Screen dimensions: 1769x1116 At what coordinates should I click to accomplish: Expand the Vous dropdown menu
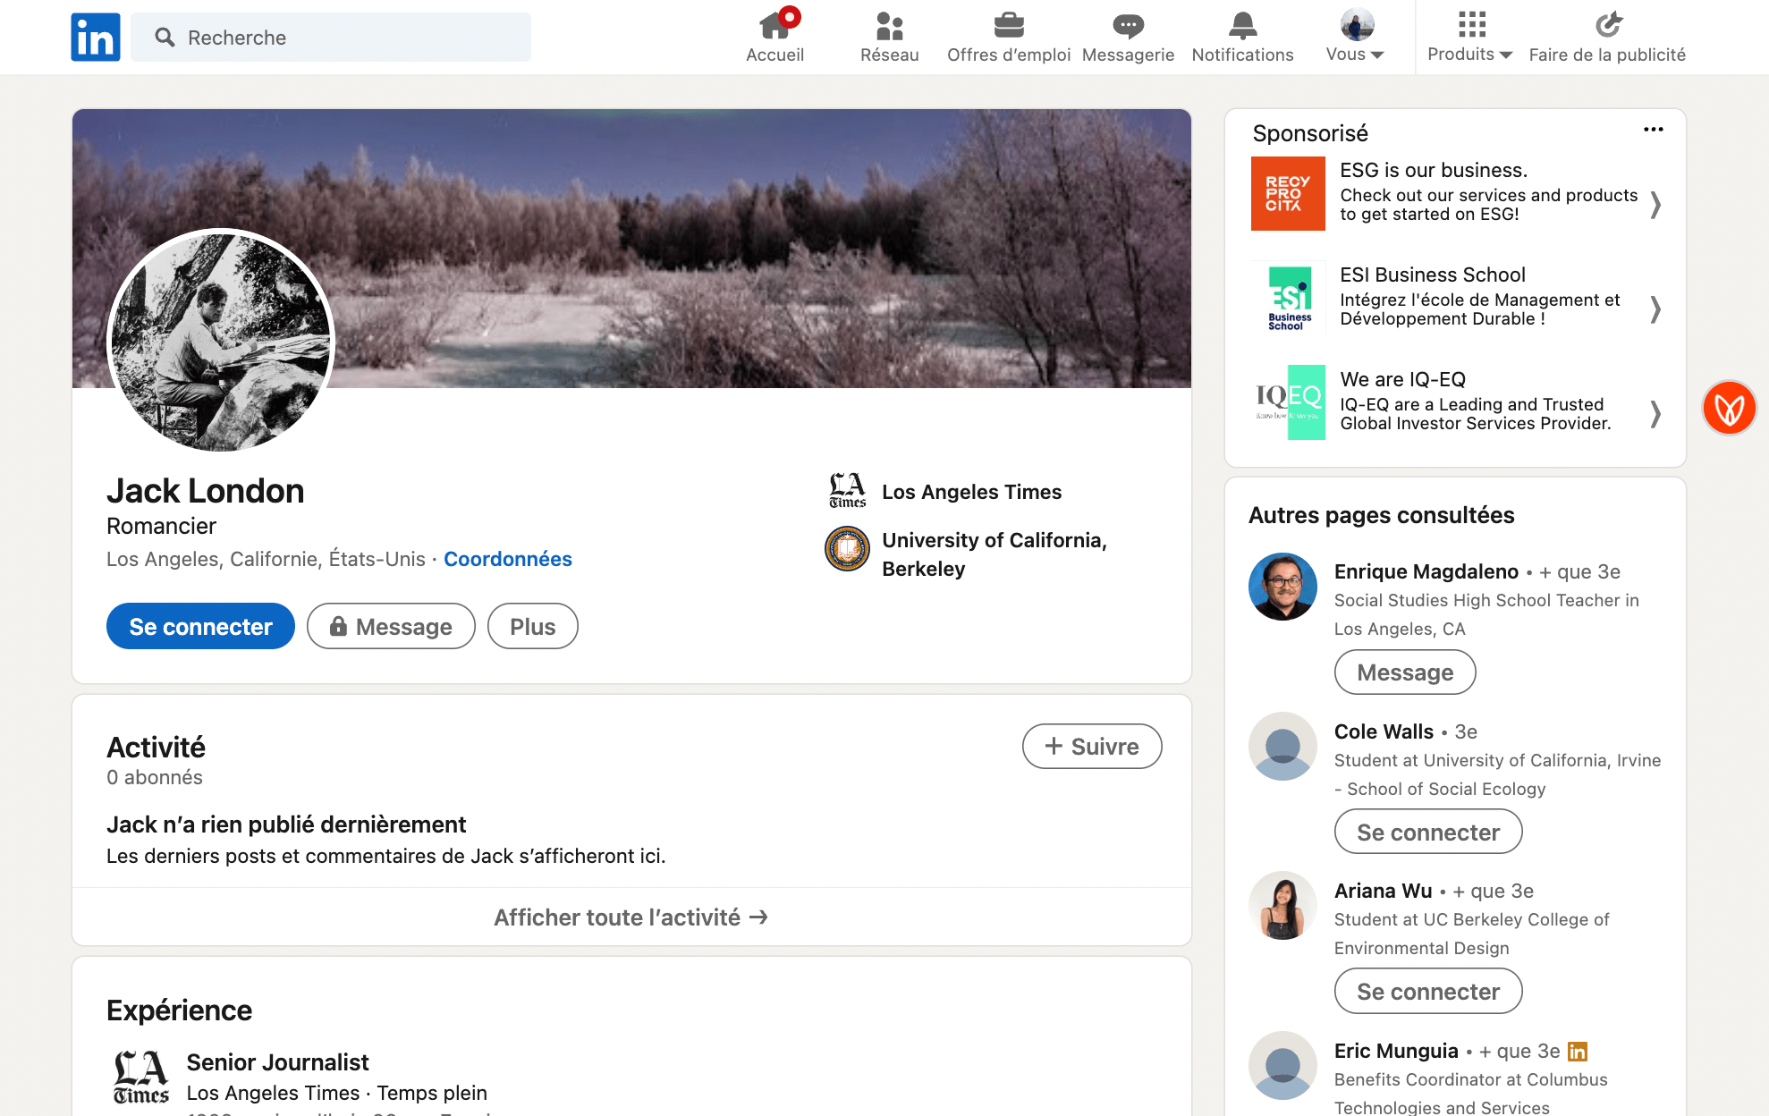pyautogui.click(x=1354, y=54)
